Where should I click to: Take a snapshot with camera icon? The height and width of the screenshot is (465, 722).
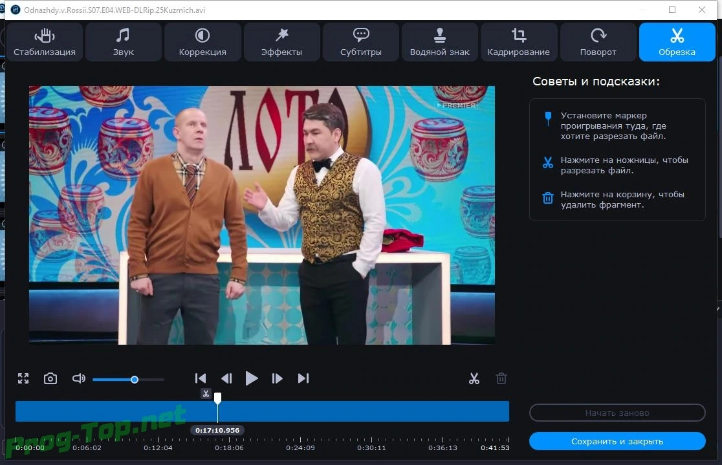click(50, 378)
